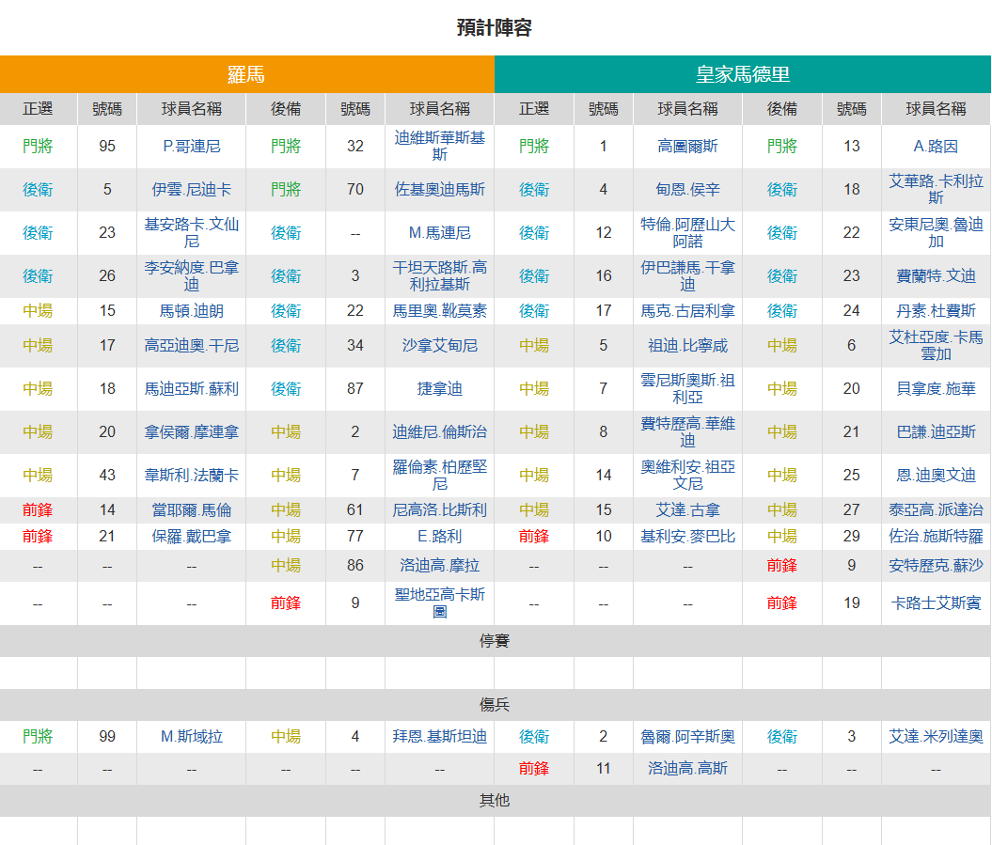Image resolution: width=992 pixels, height=845 pixels.
Task: Open injured goalkeeper M.斯域拉 link
Action: coord(191,736)
